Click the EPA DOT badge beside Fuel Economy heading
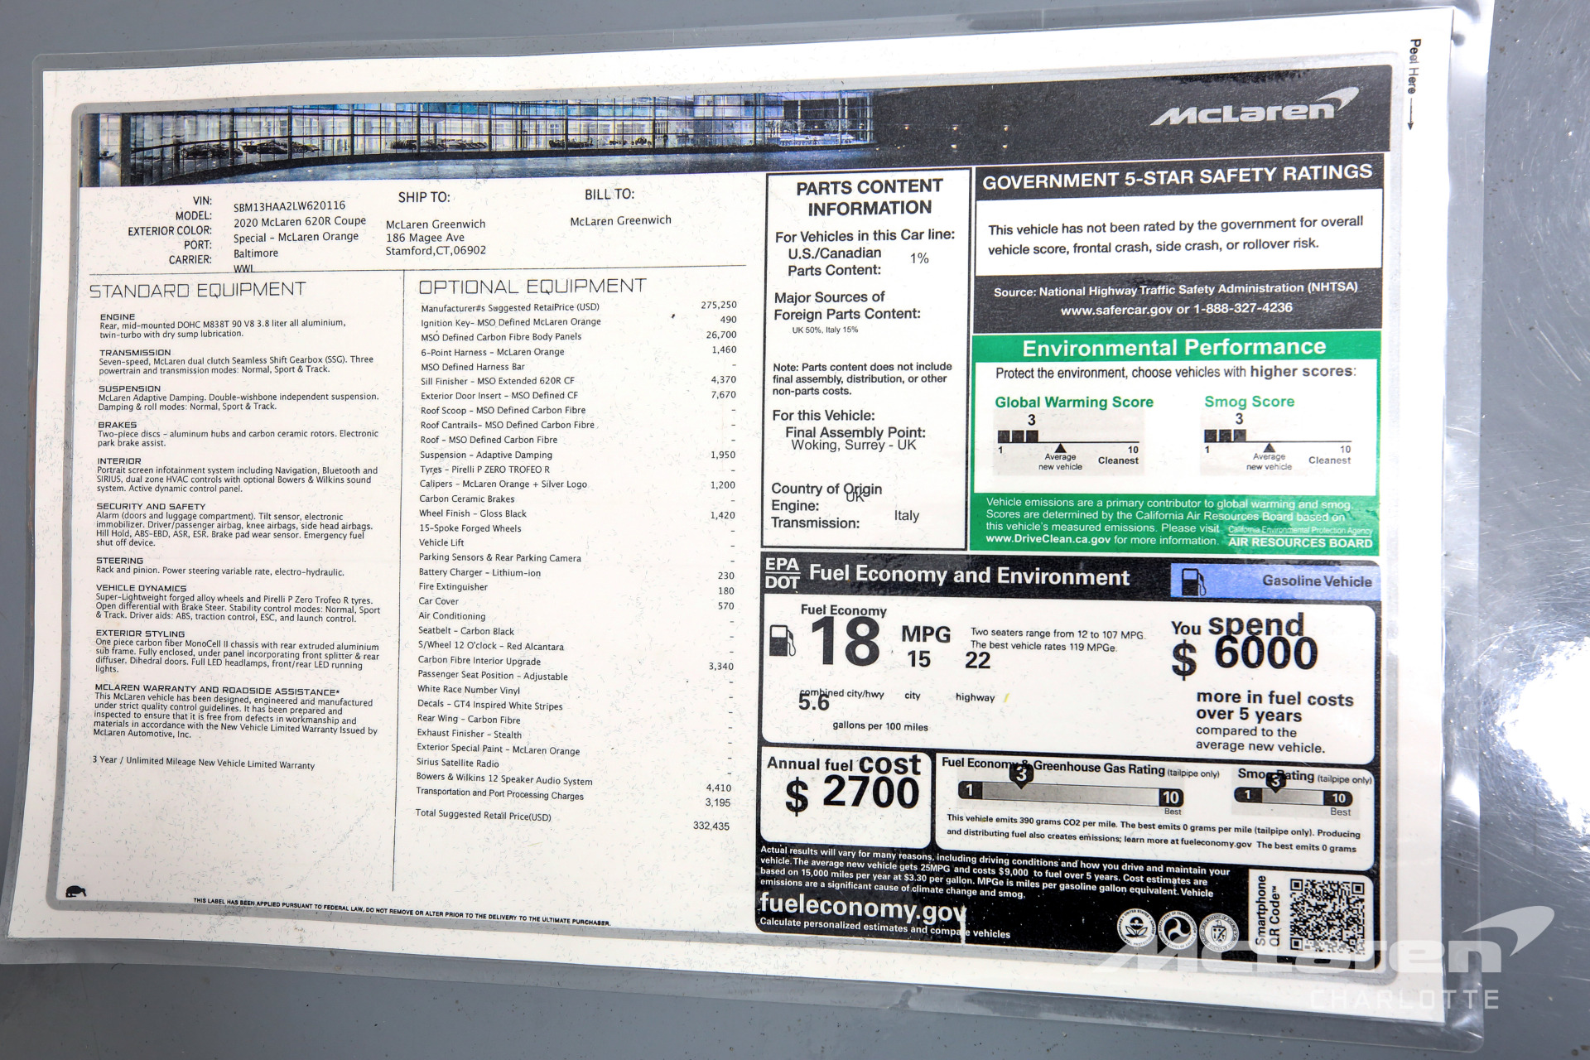1590x1060 pixels. coord(782,573)
